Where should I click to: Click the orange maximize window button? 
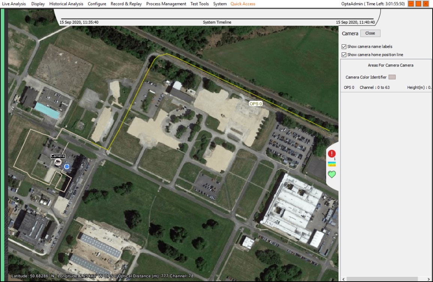418,4
